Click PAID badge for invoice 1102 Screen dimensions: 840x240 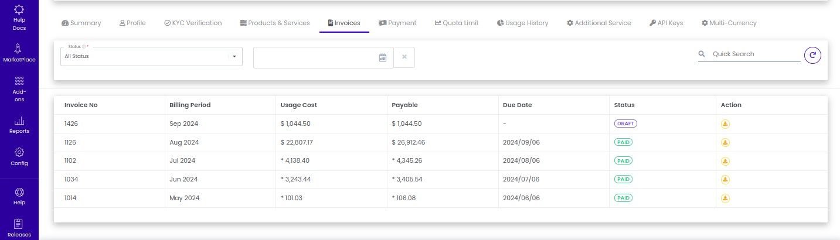click(623, 161)
